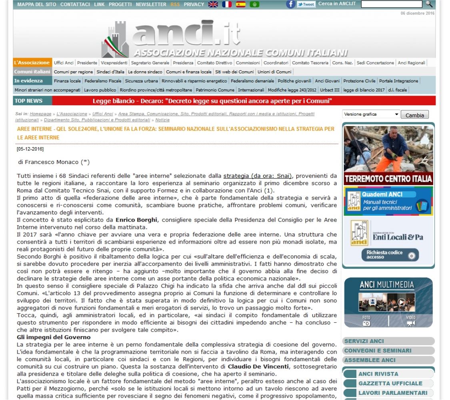Click the Cambia button
Image resolution: width=450 pixels, height=400 pixels.
tap(414, 115)
